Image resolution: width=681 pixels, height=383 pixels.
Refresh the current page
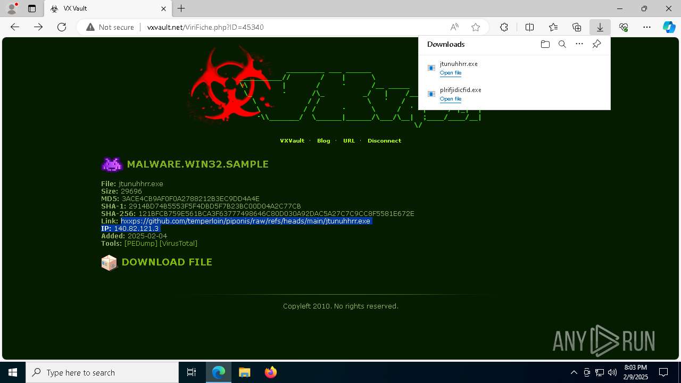tap(62, 27)
